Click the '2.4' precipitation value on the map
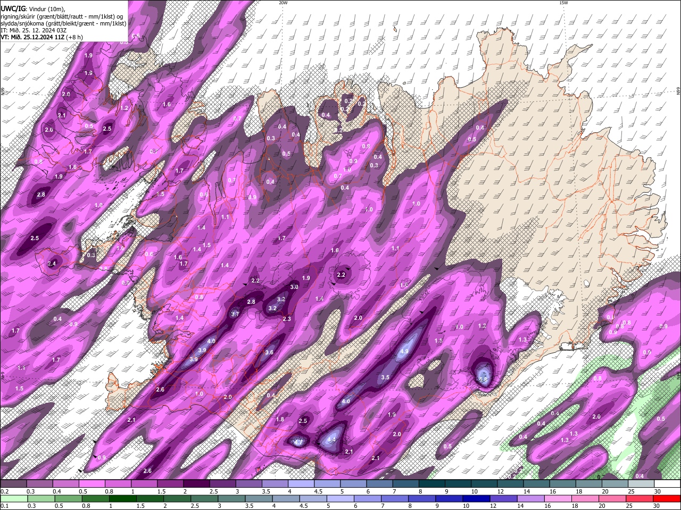 [x=52, y=263]
